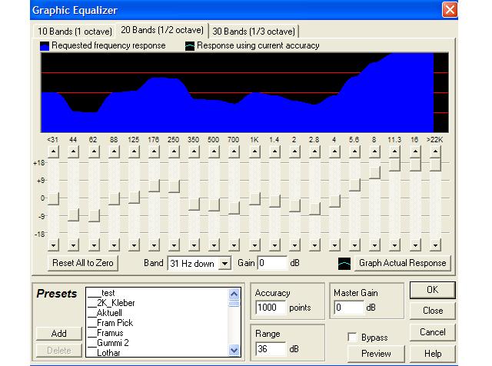Image resolution: width=492 pixels, height=366 pixels.
Task: Click the Cancel button
Action: 432,332
